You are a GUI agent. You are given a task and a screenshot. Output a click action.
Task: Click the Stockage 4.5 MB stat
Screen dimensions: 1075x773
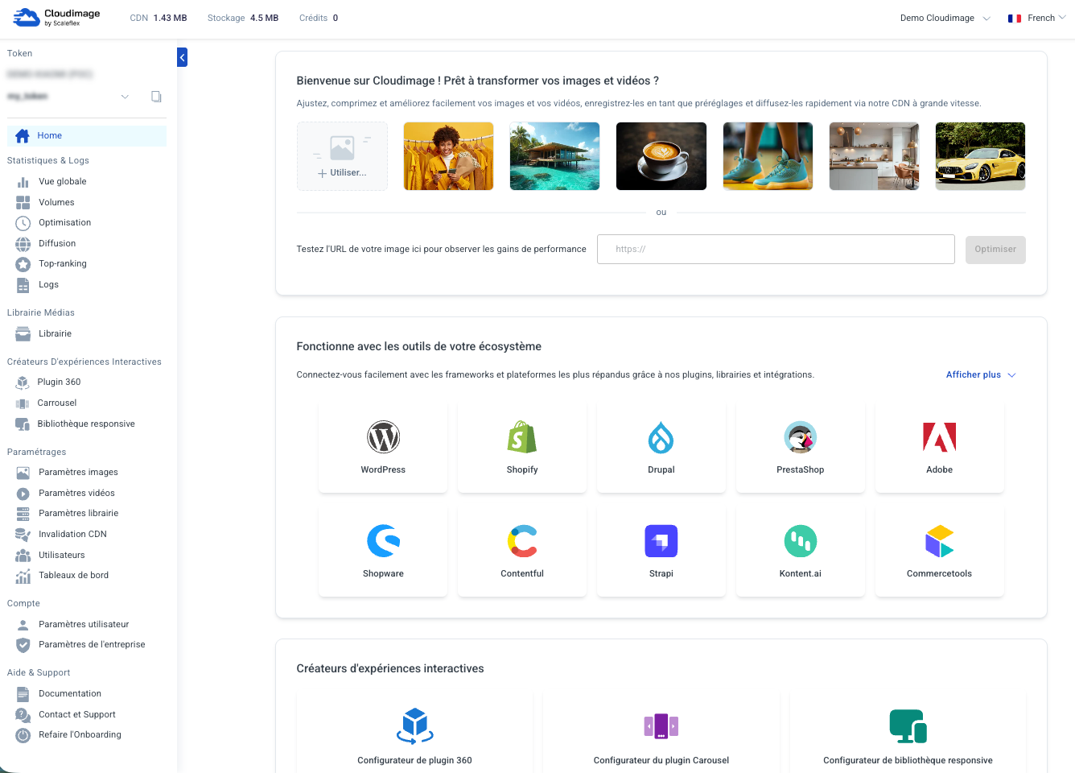pos(243,18)
